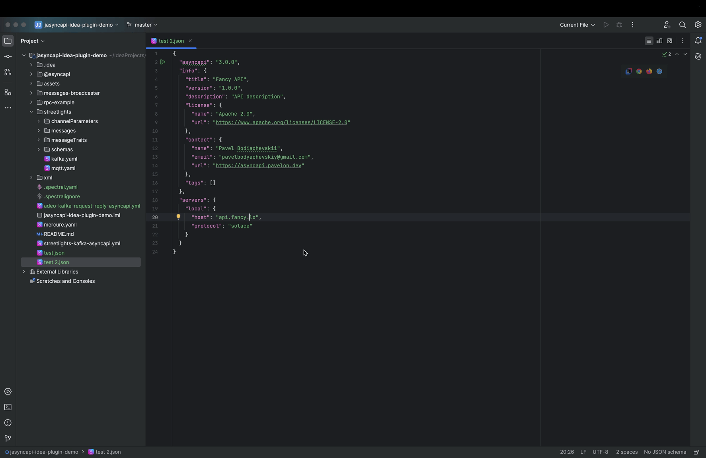Image resolution: width=706 pixels, height=458 pixels.
Task: Open editor tab more options menu
Action: click(683, 41)
